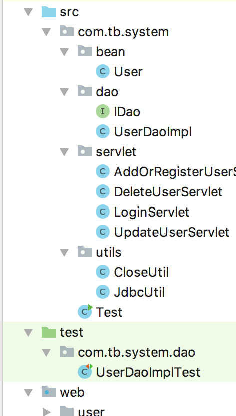Image resolution: width=236 pixels, height=416 pixels.
Task: Collapse the servlet package arrow
Action: pos(64,152)
